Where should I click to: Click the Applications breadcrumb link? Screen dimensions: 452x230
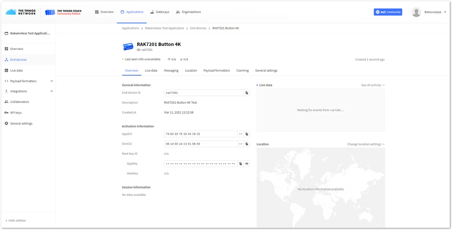pos(130,28)
